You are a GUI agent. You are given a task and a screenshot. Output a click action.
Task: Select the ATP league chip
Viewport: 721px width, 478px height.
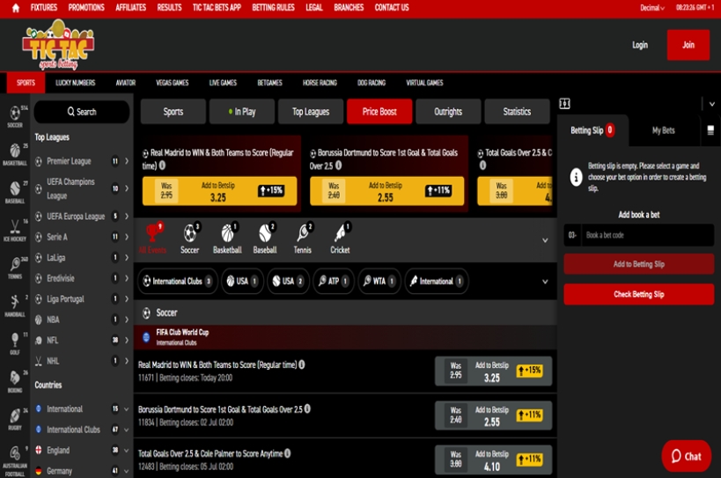pos(334,282)
